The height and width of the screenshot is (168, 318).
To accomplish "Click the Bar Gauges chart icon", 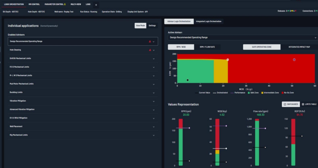I will click(285, 104).
